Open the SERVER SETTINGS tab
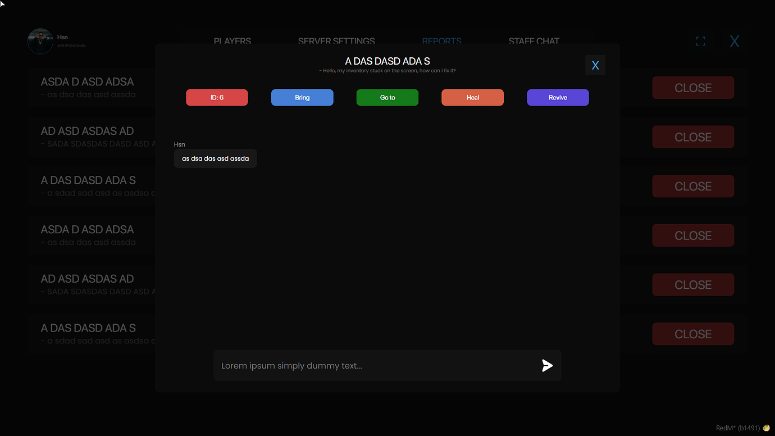775x436 pixels. (336, 41)
